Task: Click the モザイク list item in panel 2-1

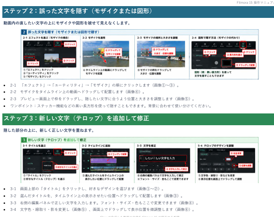Action: tap(30, 57)
